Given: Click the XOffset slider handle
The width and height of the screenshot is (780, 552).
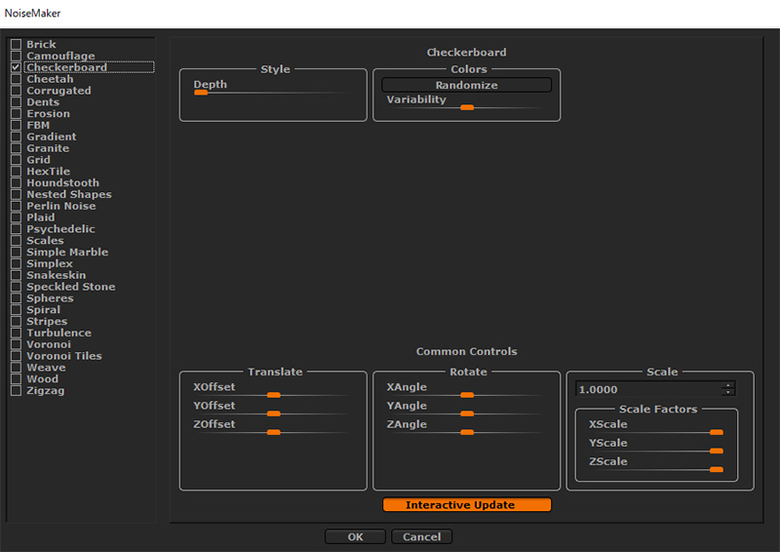Looking at the screenshot, I should 273,395.
